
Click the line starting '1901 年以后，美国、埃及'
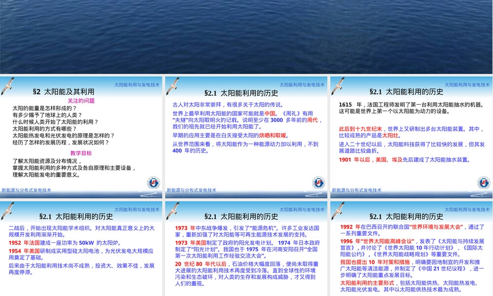pos(405,160)
